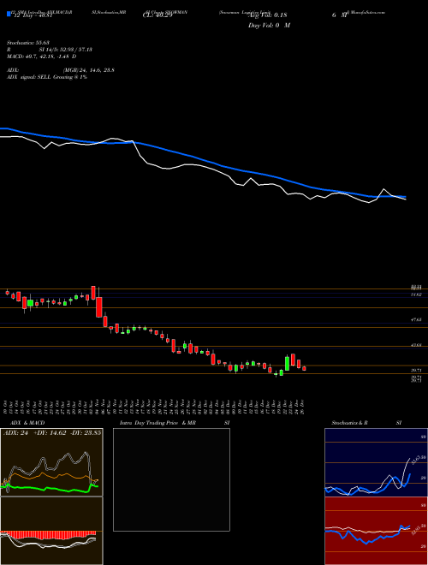The height and width of the screenshot is (565, 428).
Task: Click the 'Avg Vol: 0.18' label
Action: 268,15
